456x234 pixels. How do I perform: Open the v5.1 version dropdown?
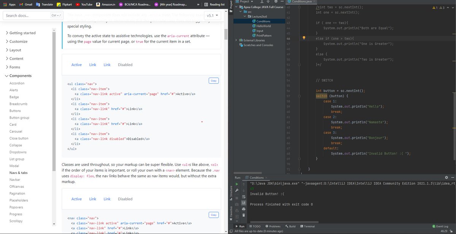click(x=212, y=16)
